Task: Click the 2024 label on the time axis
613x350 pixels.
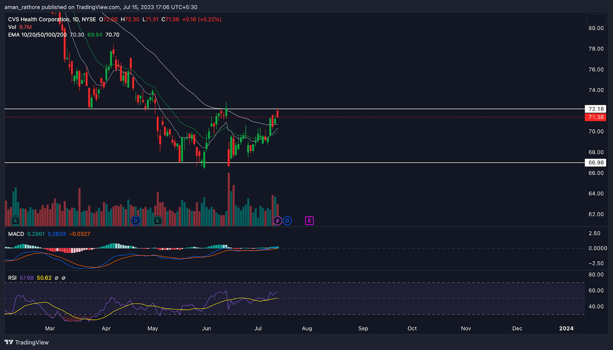Action: click(x=566, y=329)
